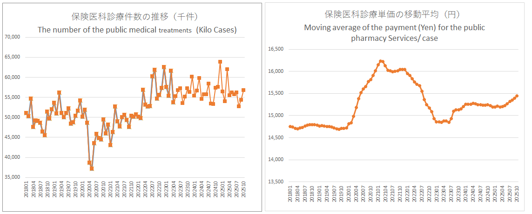Select the "number of the public medical treatments" subtitle
532x214 pixels.
(x=137, y=31)
